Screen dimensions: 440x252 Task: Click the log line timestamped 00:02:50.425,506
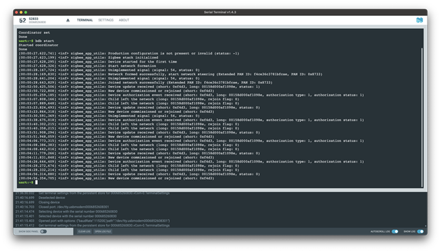pyautogui.click(x=139, y=87)
